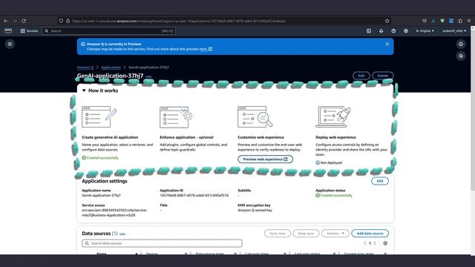Screen dimensions: 475x267
Task: Click the Application ID value
Action: (x=194, y=196)
